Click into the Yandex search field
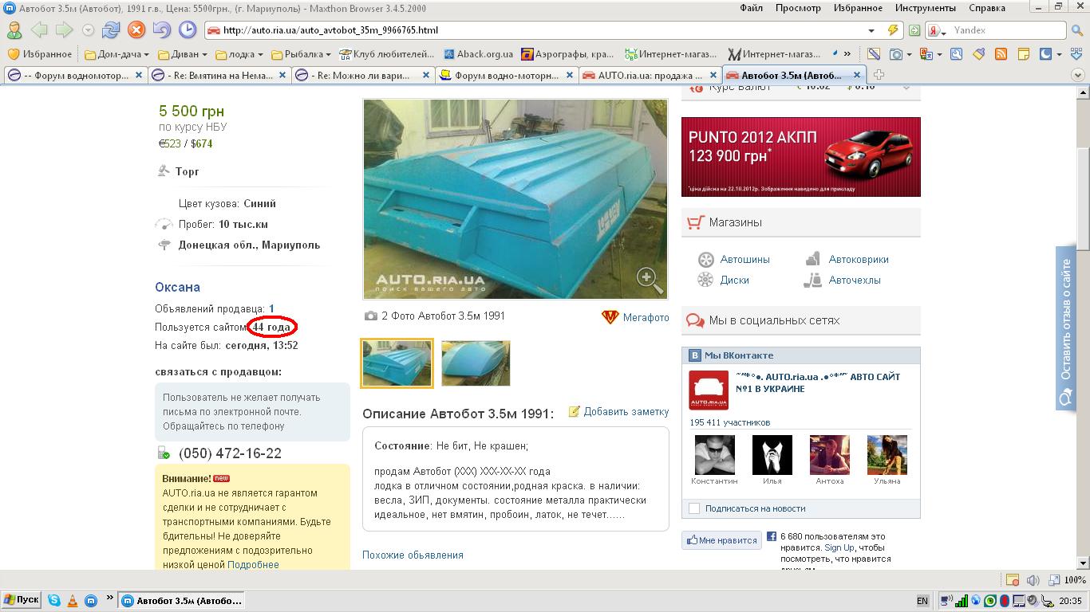 pos(1005,30)
